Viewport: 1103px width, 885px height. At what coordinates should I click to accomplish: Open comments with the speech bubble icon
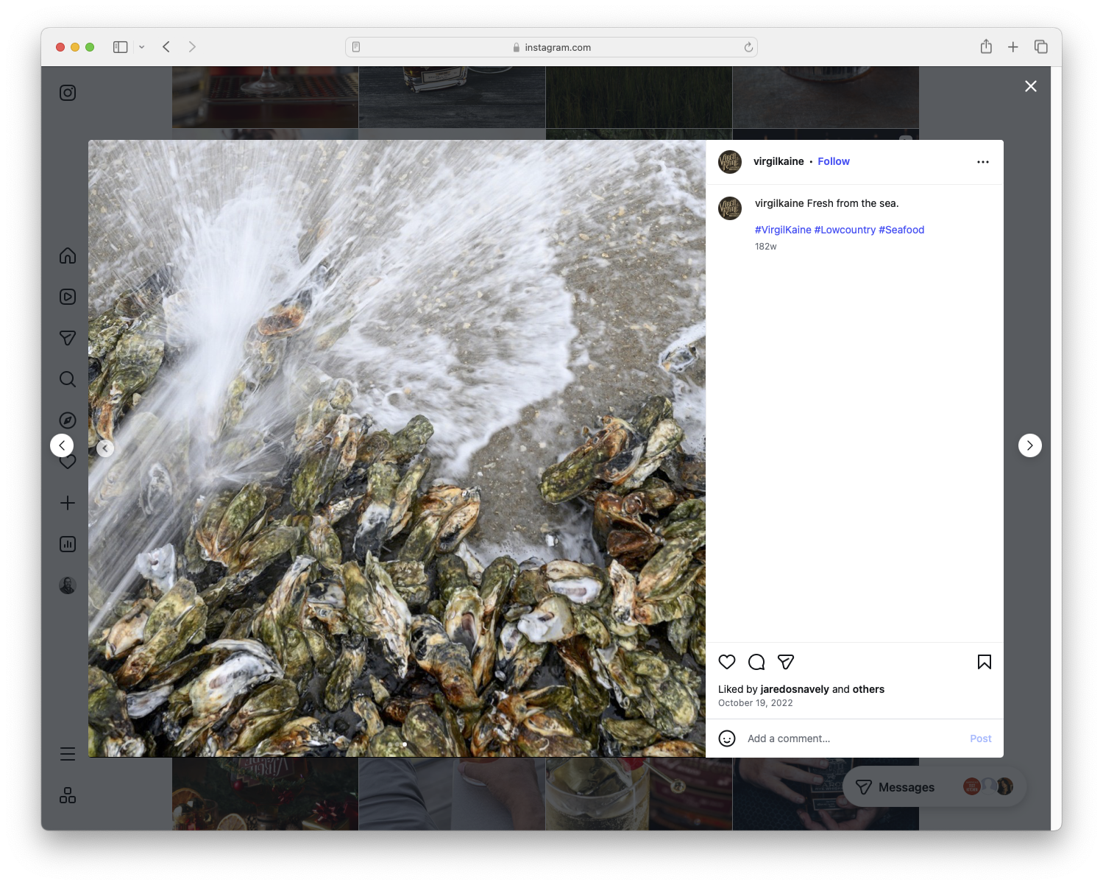point(756,662)
